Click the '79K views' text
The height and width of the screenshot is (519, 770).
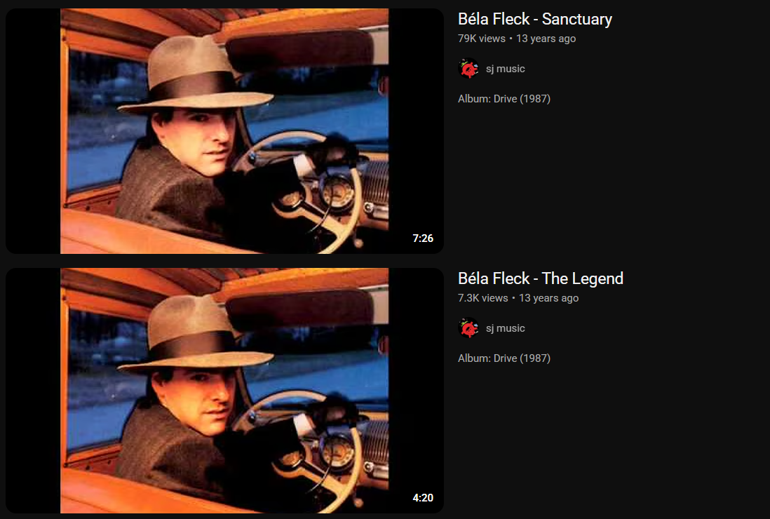pos(481,39)
